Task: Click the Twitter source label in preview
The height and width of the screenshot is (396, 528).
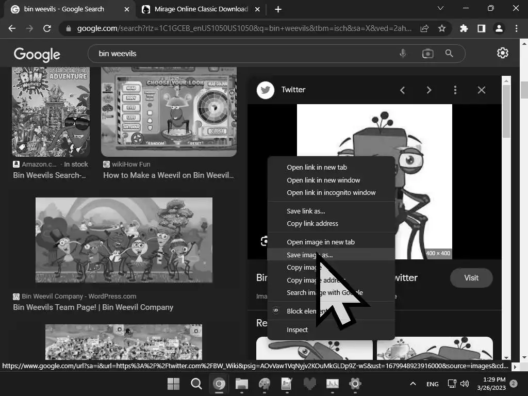Action: [x=293, y=90]
